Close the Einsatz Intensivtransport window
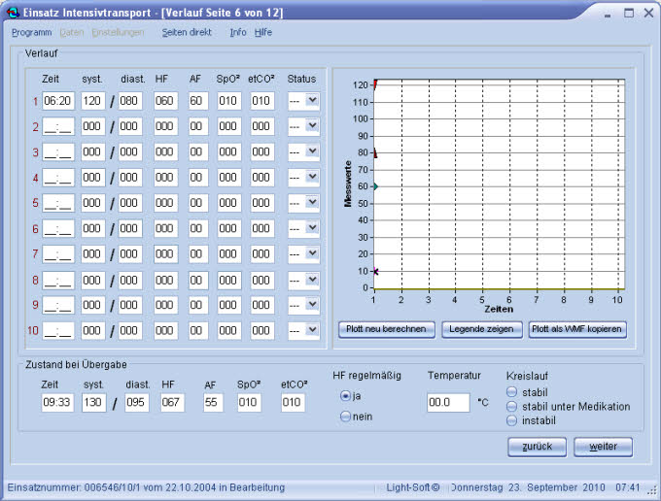 tap(648, 13)
